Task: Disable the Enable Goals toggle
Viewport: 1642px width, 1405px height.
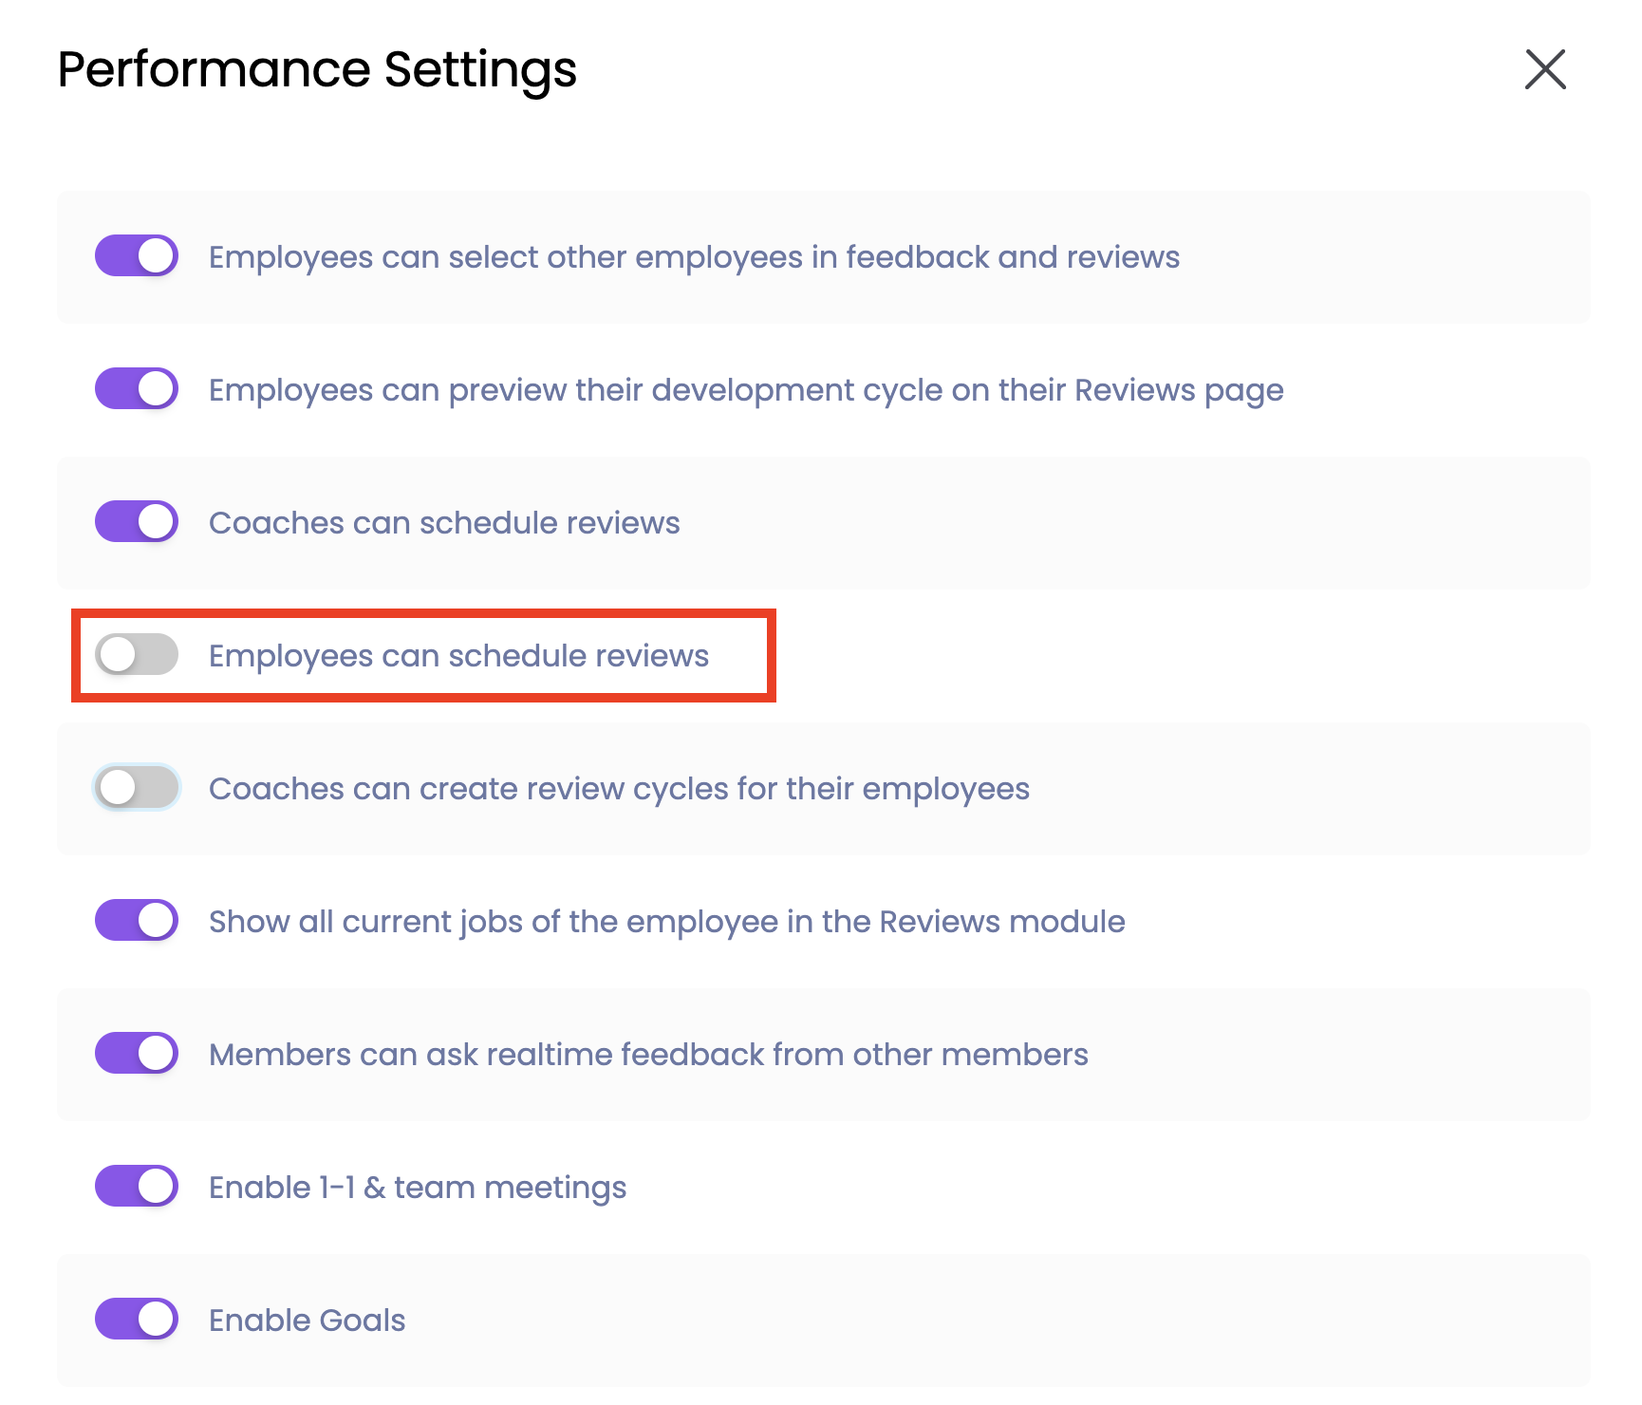Action: pos(137,1320)
